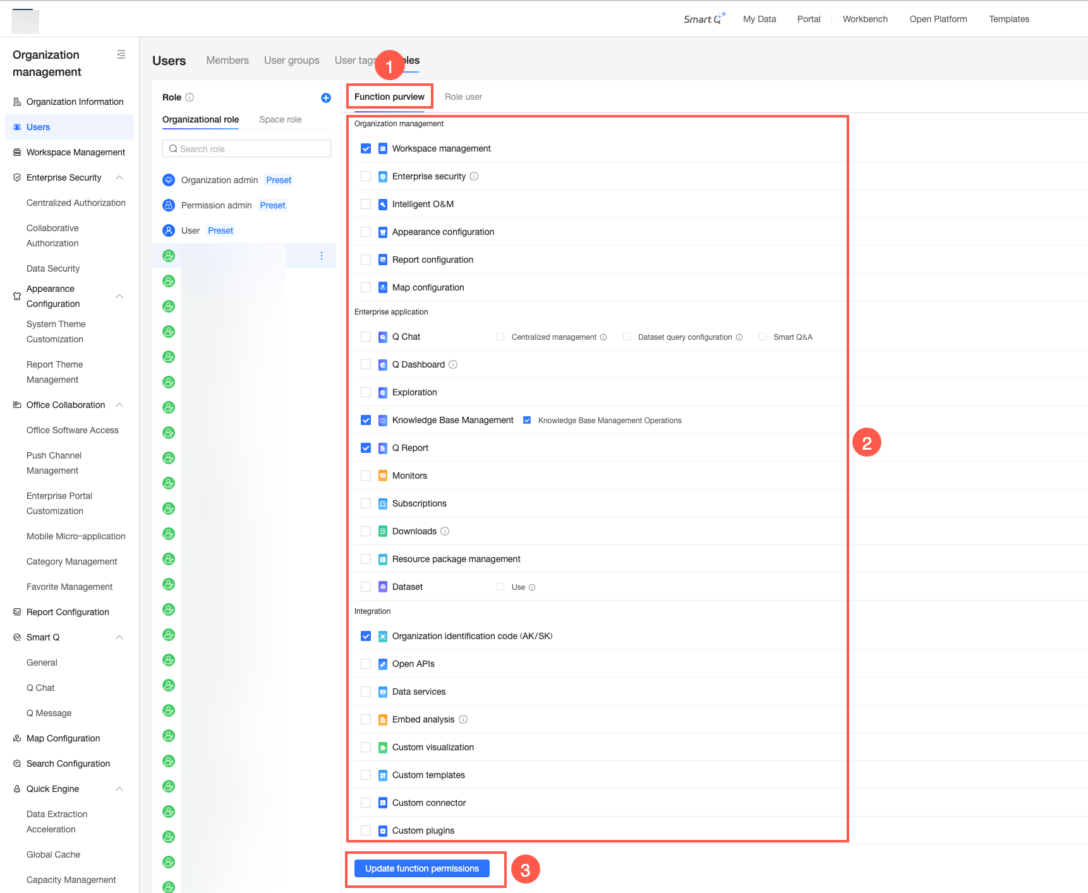Click the Downloads info icon

445,531
